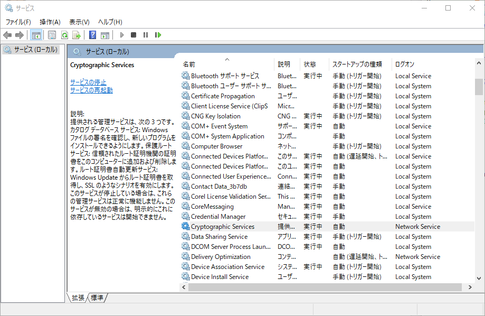485x316 pixels.
Task: Click the Export list toolbar icon
Action: [77, 35]
